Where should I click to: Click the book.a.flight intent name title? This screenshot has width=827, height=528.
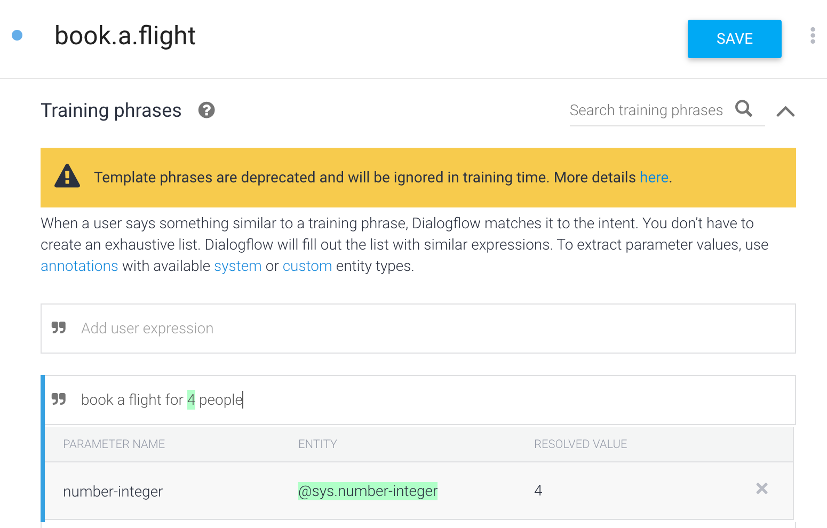pos(125,36)
